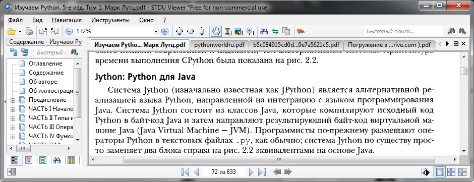
Task: Activate the Select image tool
Action: coord(239,31)
